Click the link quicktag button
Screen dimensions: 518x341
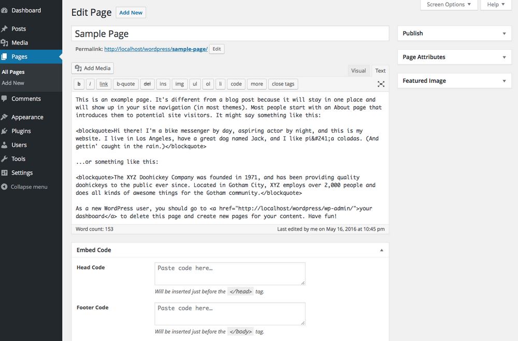[x=104, y=84]
